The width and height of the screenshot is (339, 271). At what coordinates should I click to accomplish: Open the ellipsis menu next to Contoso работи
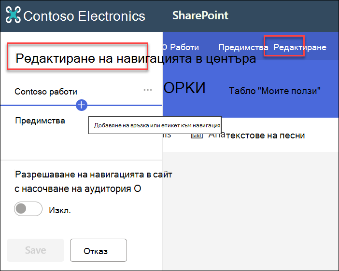(148, 90)
